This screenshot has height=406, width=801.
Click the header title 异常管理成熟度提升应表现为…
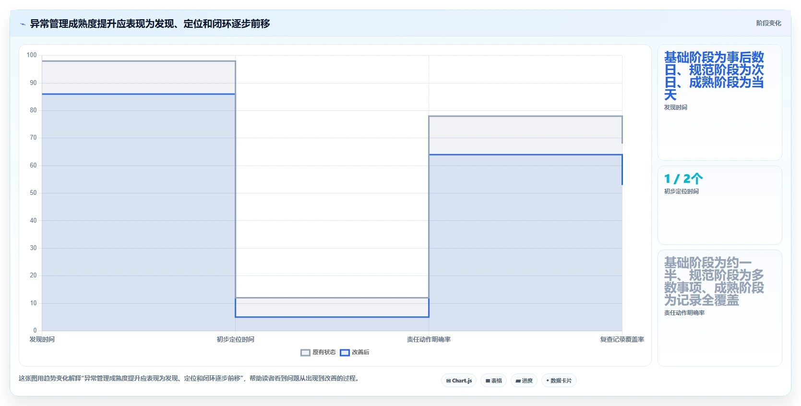pyautogui.click(x=150, y=24)
